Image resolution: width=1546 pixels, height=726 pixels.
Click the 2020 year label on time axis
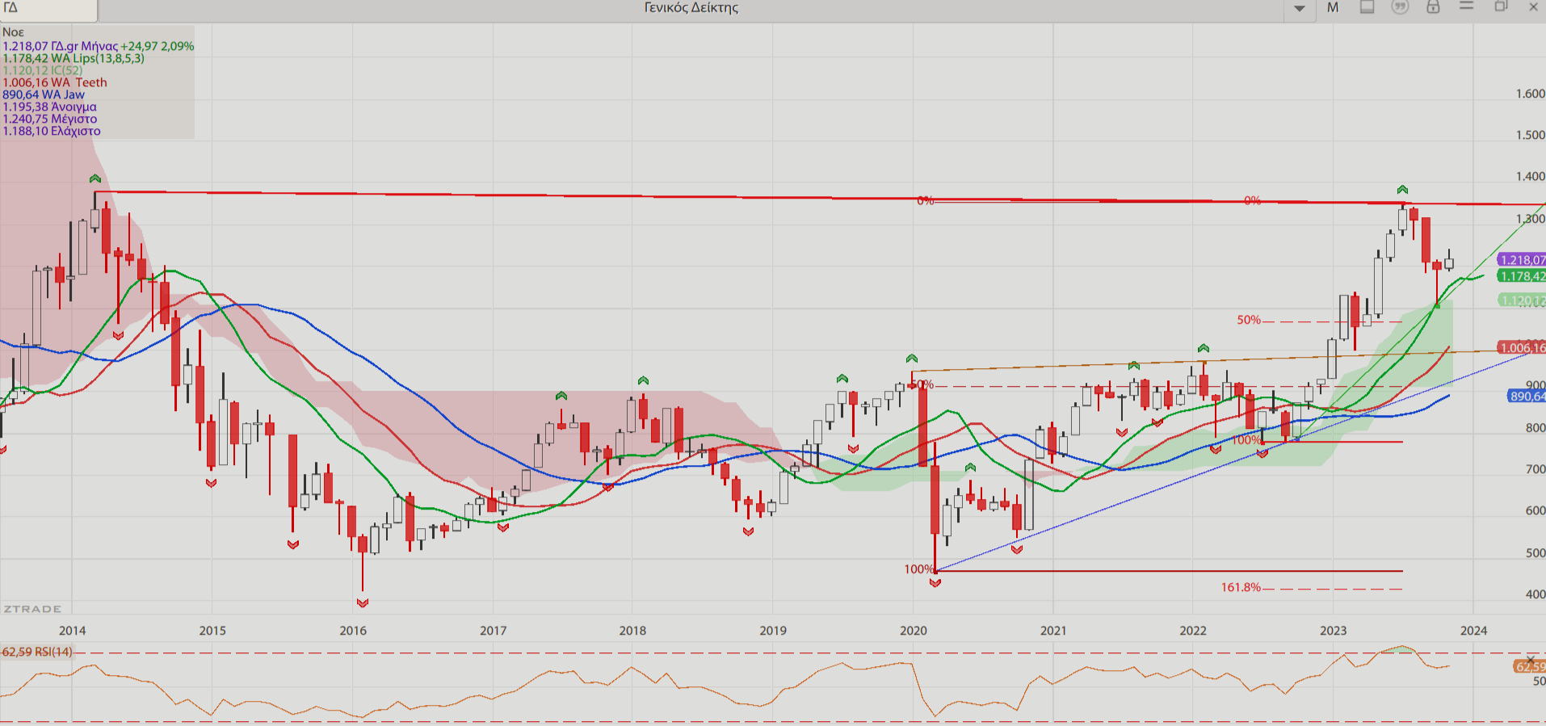click(913, 631)
